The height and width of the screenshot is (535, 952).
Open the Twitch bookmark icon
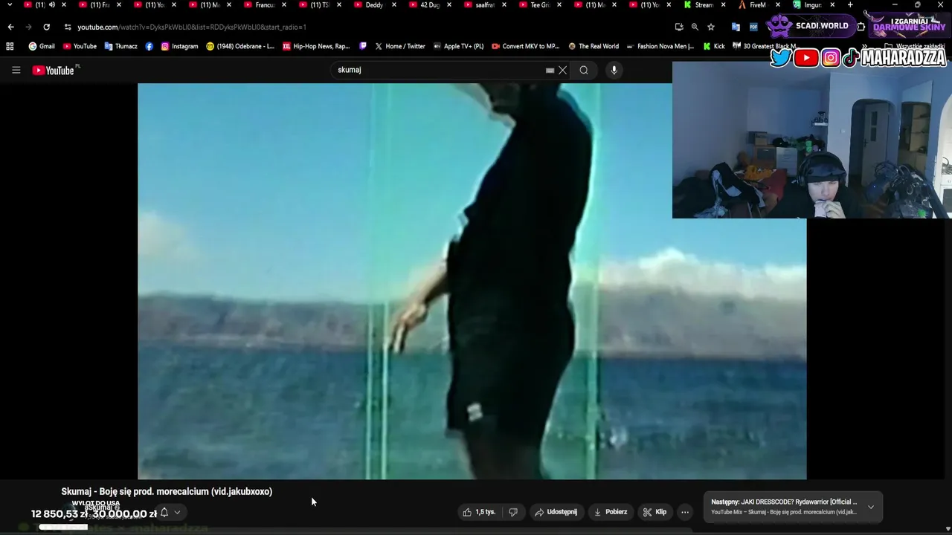(x=363, y=46)
